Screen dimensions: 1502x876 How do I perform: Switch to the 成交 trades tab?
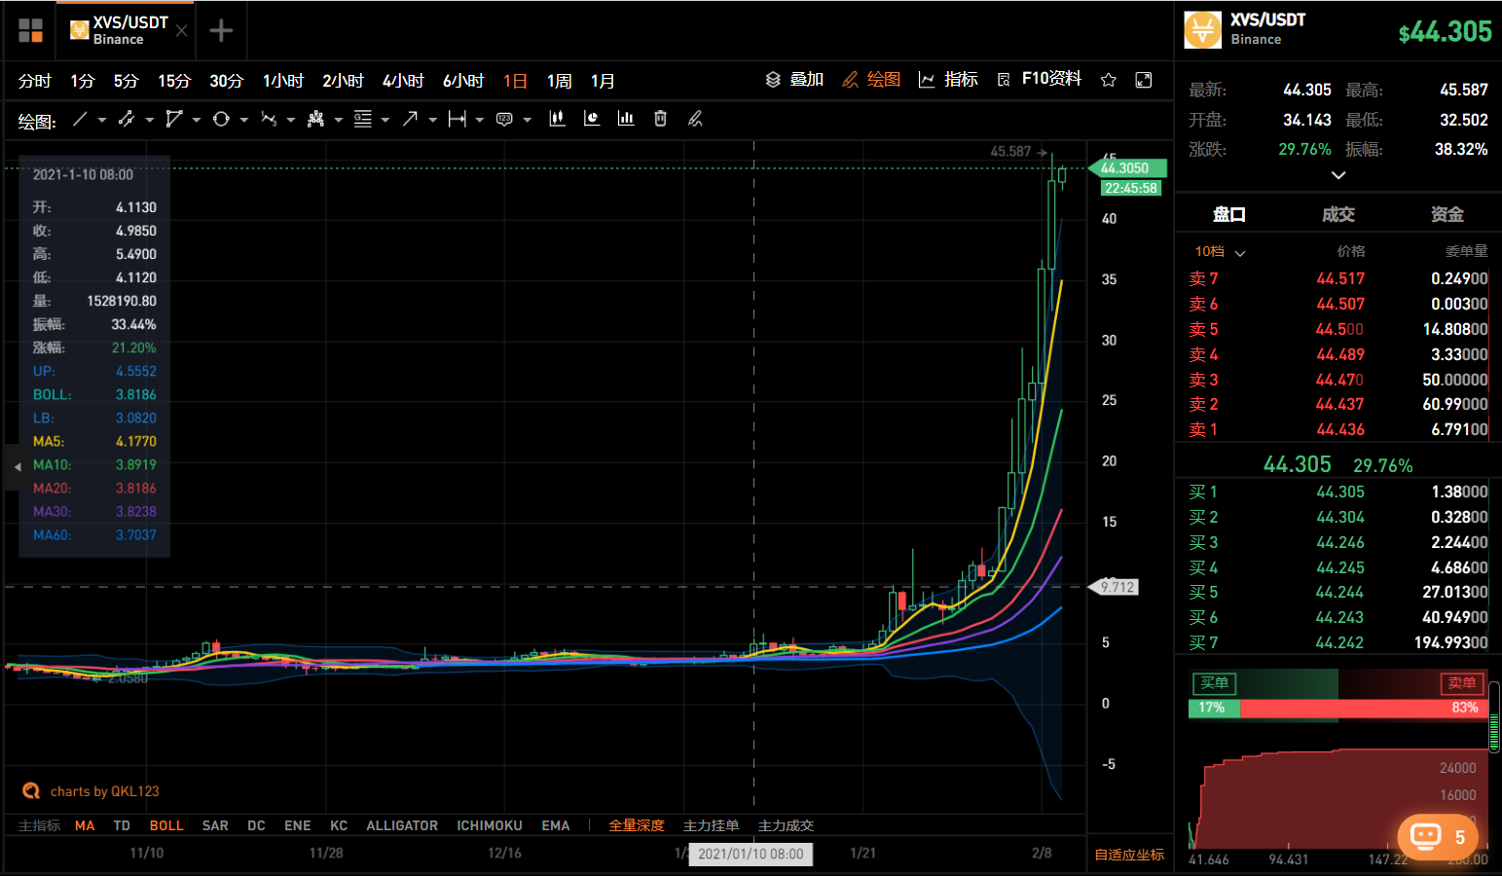click(1337, 214)
